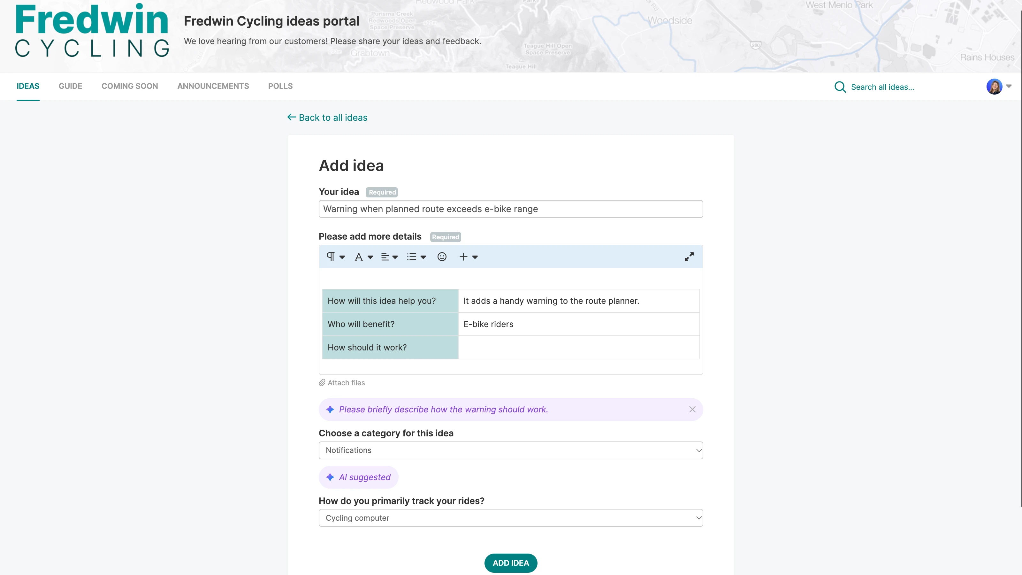Click the Your idea title field

coord(511,209)
